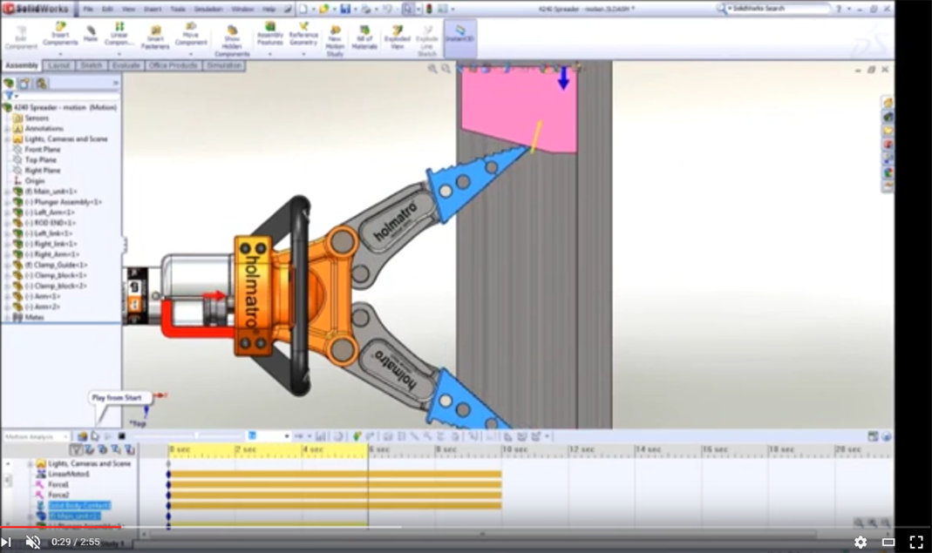The height and width of the screenshot is (553, 932).
Task: Expand Lights, Cameras and Scene in the timeline tree
Action: [x=30, y=463]
